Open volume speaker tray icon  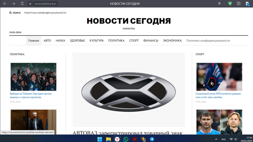point(236,139)
